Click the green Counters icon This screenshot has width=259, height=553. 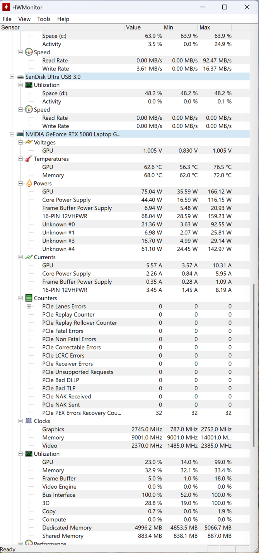point(29,298)
